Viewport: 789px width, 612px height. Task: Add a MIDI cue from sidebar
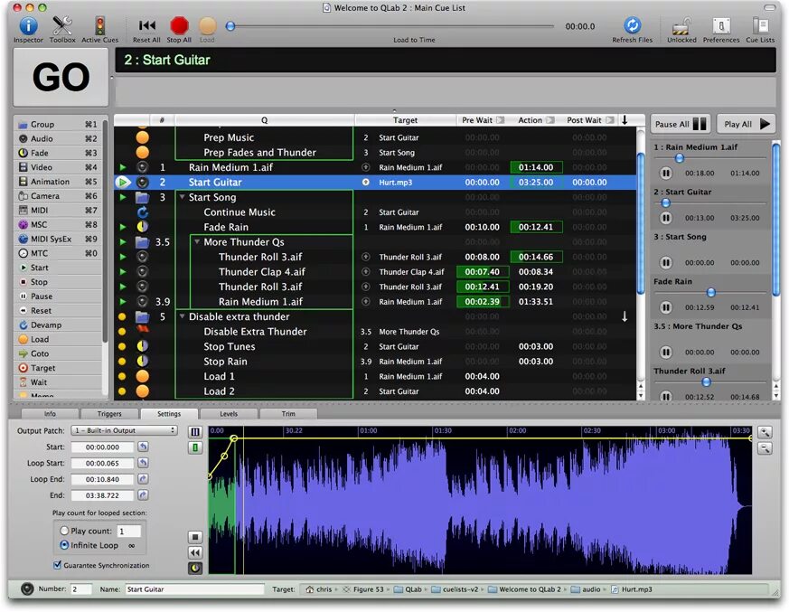60,211
